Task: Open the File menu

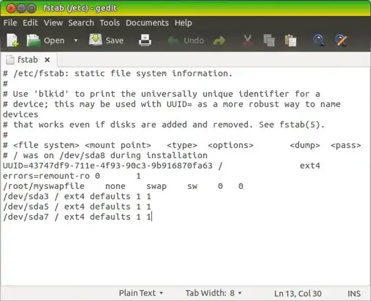Action: [10, 23]
